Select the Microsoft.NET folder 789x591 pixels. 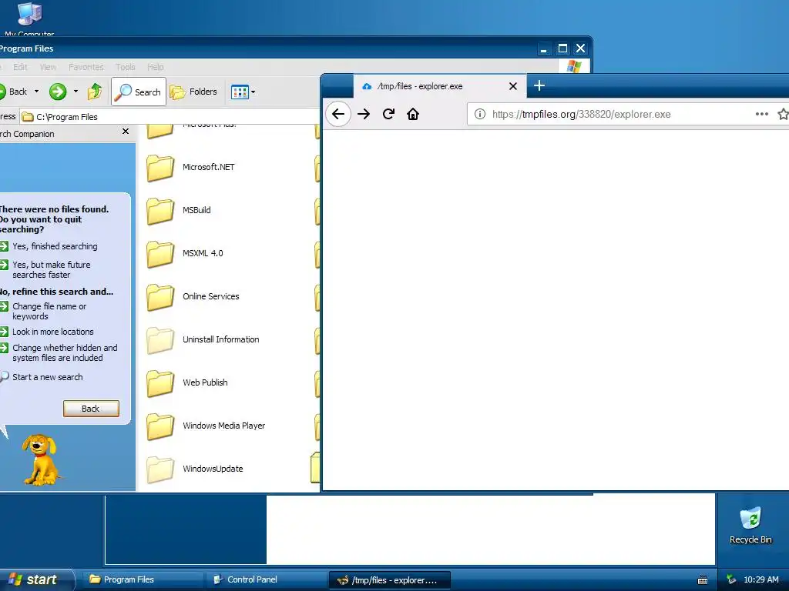point(191,167)
